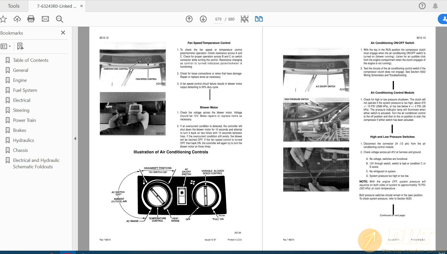This screenshot has width=447, height=254.
Task: Jump to the Hydraulics bookmark
Action: coord(23,140)
